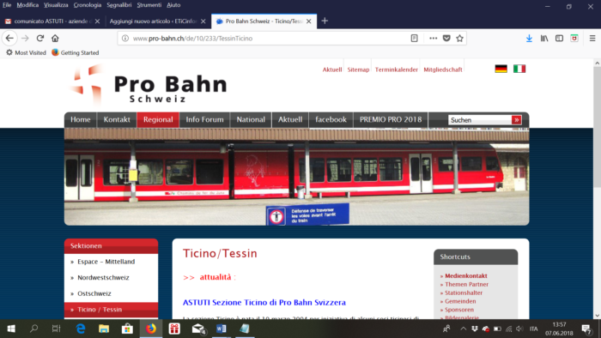Save page to Pocket icon

pyautogui.click(x=446, y=39)
